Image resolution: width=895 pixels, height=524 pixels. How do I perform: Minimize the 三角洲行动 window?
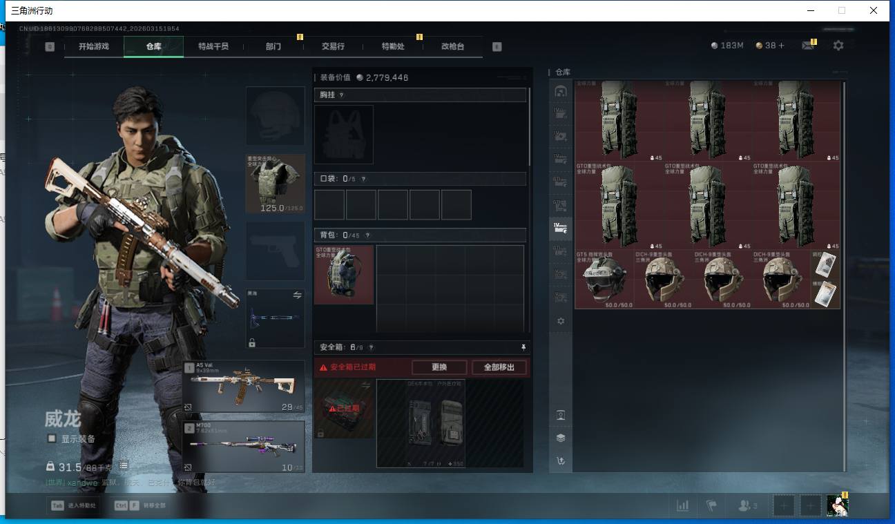pyautogui.click(x=811, y=10)
